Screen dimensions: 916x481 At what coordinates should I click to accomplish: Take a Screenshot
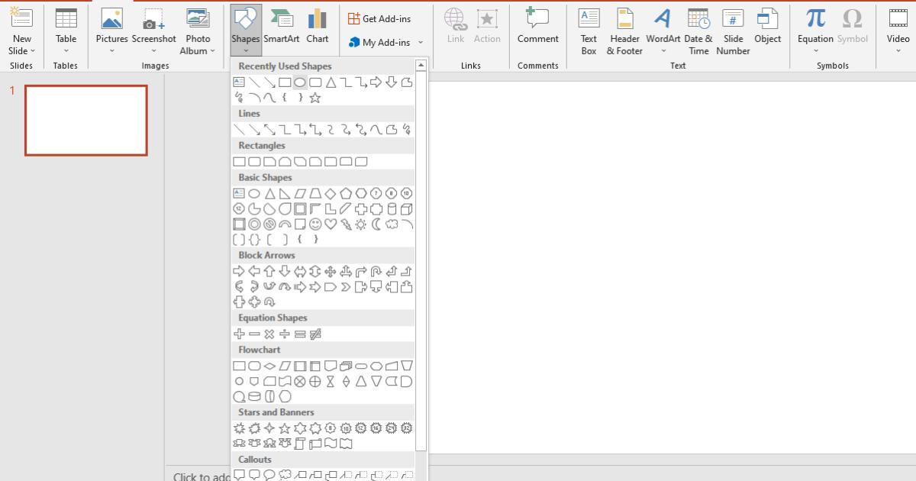(153, 25)
